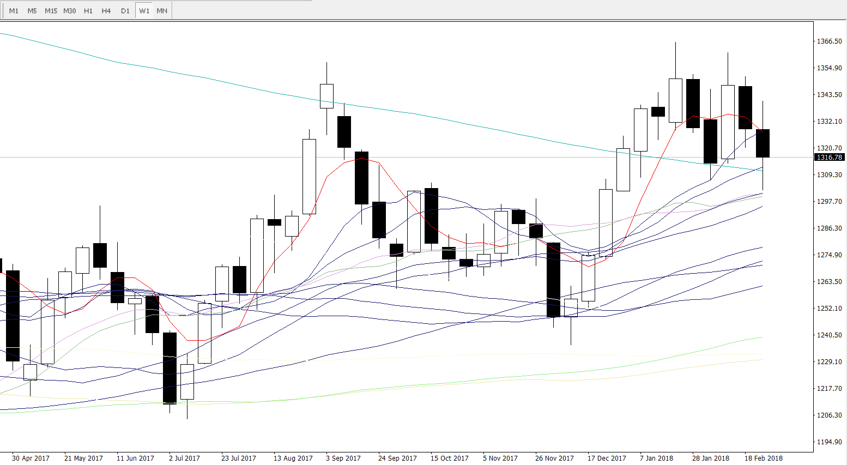The height and width of the screenshot is (465, 847).
Task: Click the 18 Feb 2018 date label
Action: (763, 458)
